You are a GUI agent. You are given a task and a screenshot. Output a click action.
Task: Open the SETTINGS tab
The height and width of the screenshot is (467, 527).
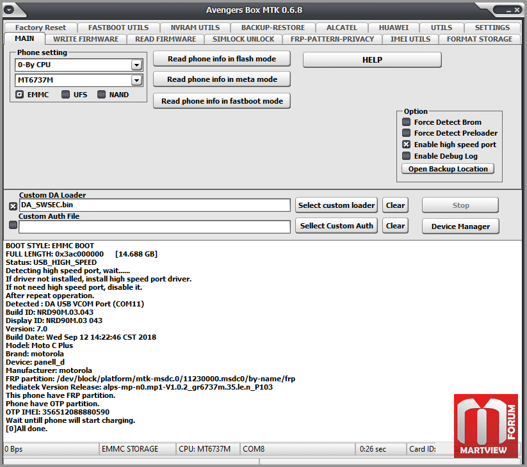[x=492, y=28]
